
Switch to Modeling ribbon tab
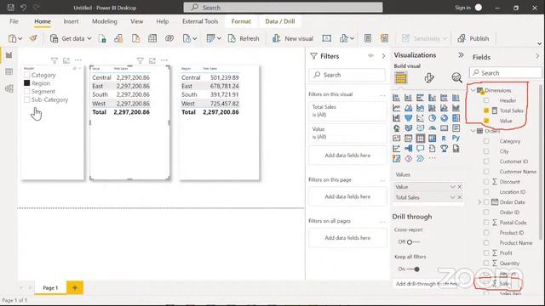coord(104,21)
